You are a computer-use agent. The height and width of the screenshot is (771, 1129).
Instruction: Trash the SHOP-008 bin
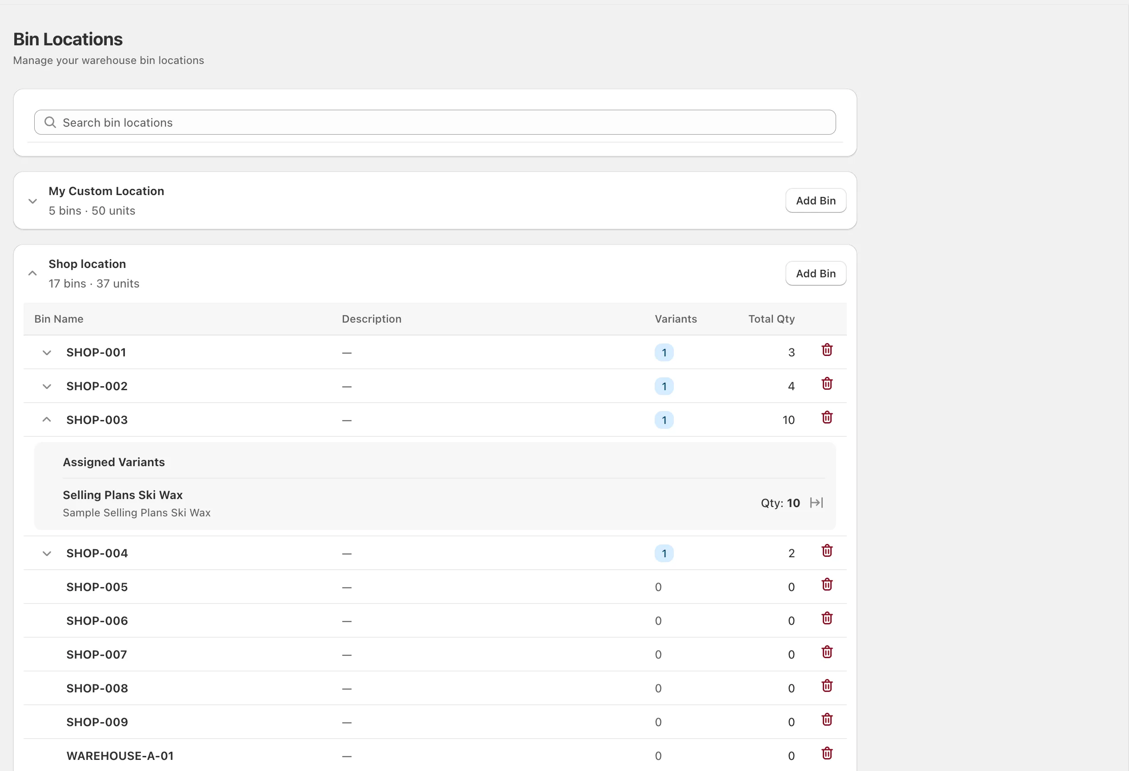pos(827,686)
